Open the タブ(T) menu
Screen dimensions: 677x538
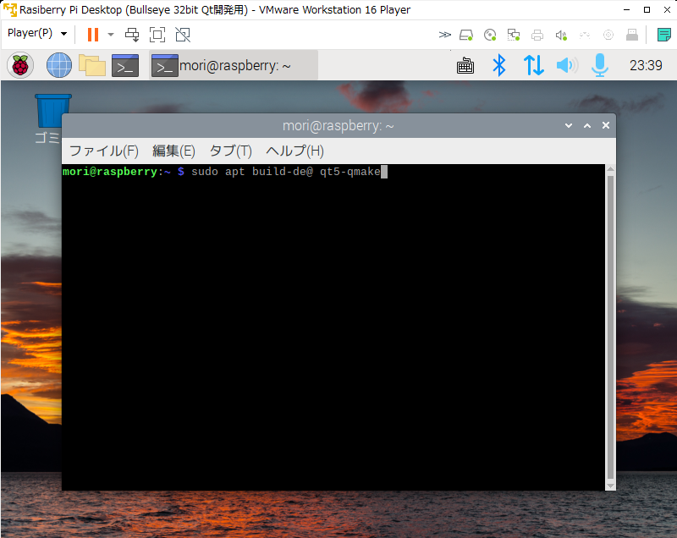[230, 151]
